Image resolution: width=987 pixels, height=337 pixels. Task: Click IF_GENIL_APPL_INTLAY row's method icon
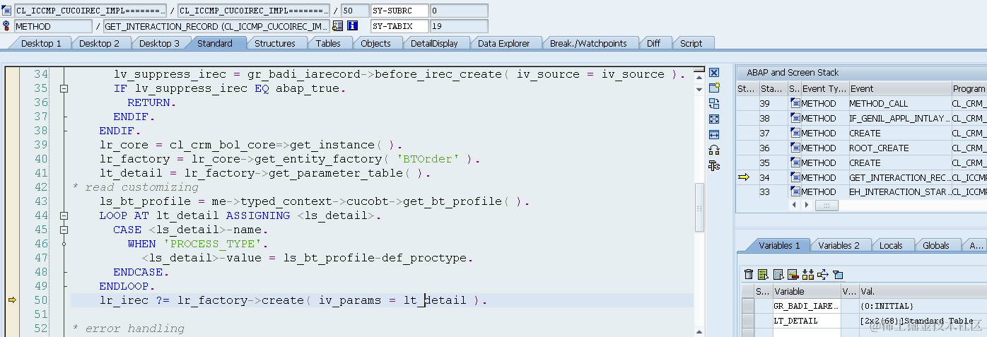click(x=795, y=118)
